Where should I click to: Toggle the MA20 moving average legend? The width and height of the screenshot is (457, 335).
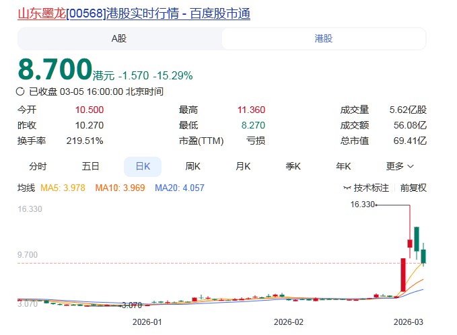point(179,188)
